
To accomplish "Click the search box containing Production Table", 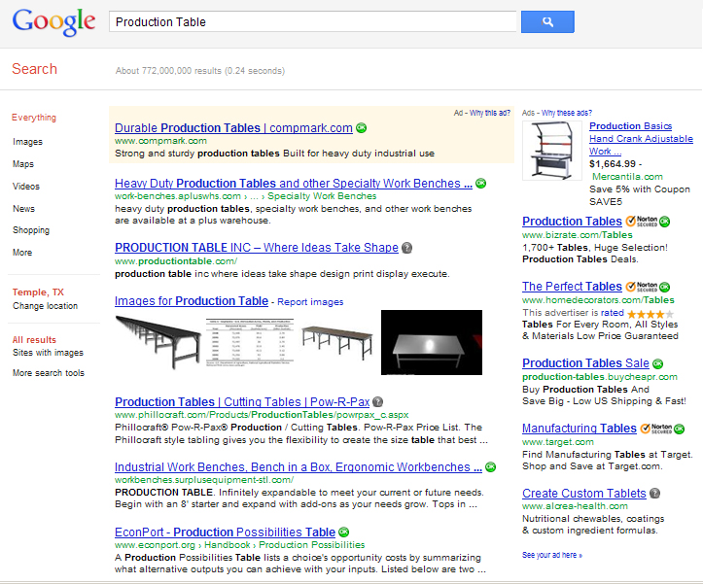I will point(312,21).
